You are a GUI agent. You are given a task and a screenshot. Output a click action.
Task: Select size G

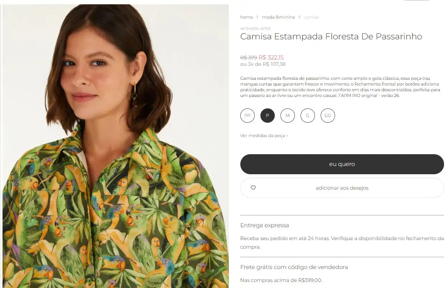tap(307, 116)
